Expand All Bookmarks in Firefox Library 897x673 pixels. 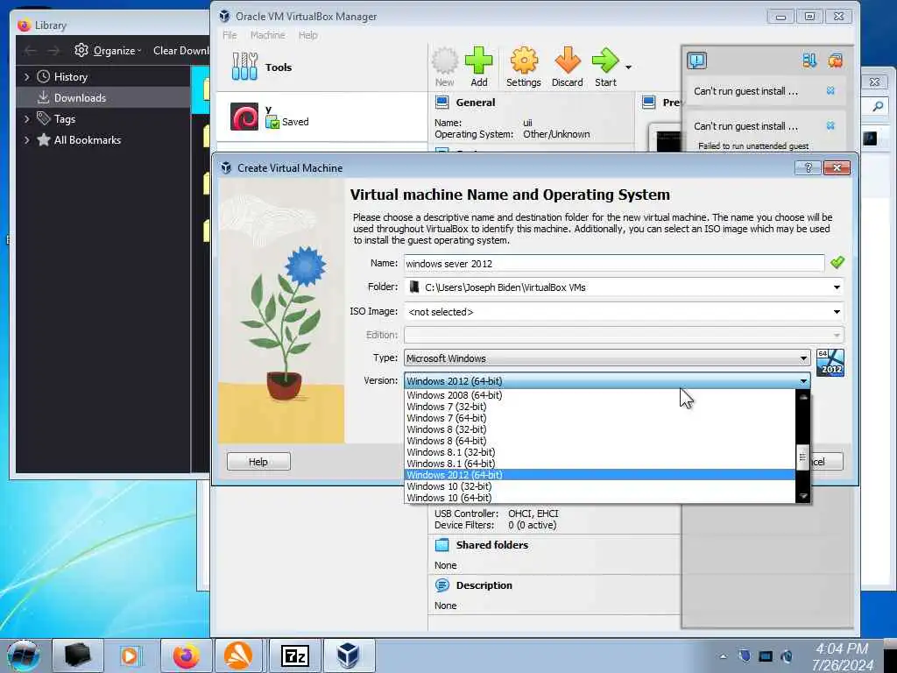[27, 139]
